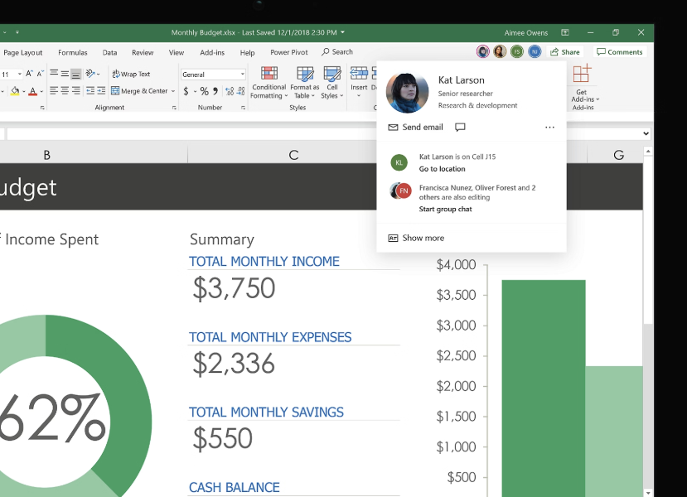Viewport: 687px width, 497px height.
Task: Open Format as Table gallery
Action: pos(304,83)
